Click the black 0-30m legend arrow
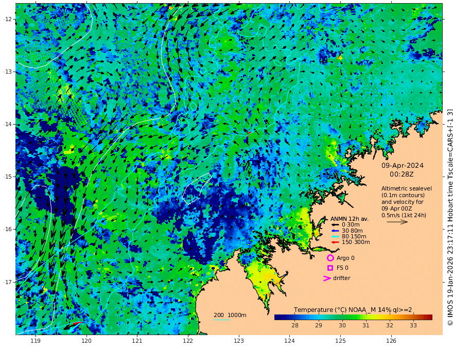The width and height of the screenshot is (453, 350). (x=335, y=225)
